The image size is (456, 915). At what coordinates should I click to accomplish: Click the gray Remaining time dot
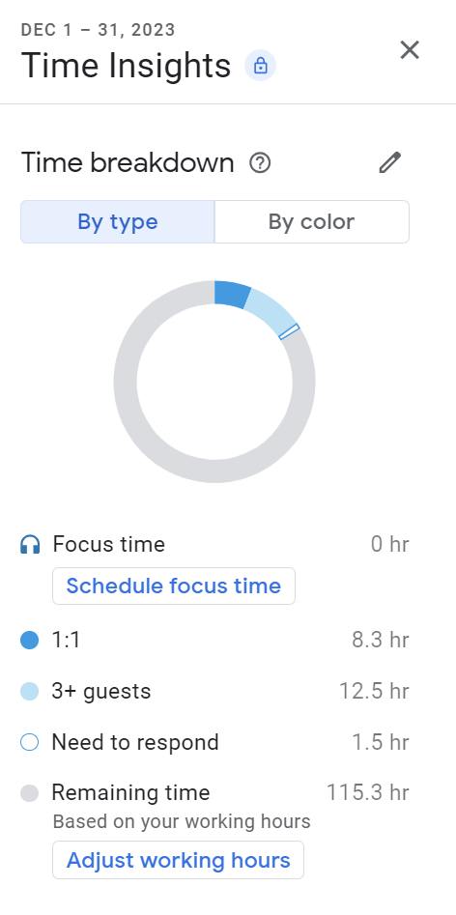pyautogui.click(x=30, y=793)
